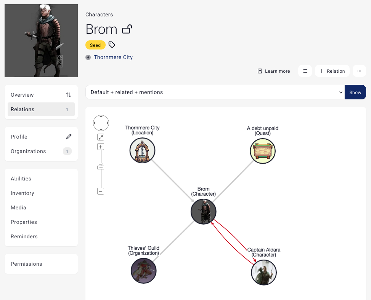Toggle the lock icon next to Brom
The image size is (371, 300).
127,29
